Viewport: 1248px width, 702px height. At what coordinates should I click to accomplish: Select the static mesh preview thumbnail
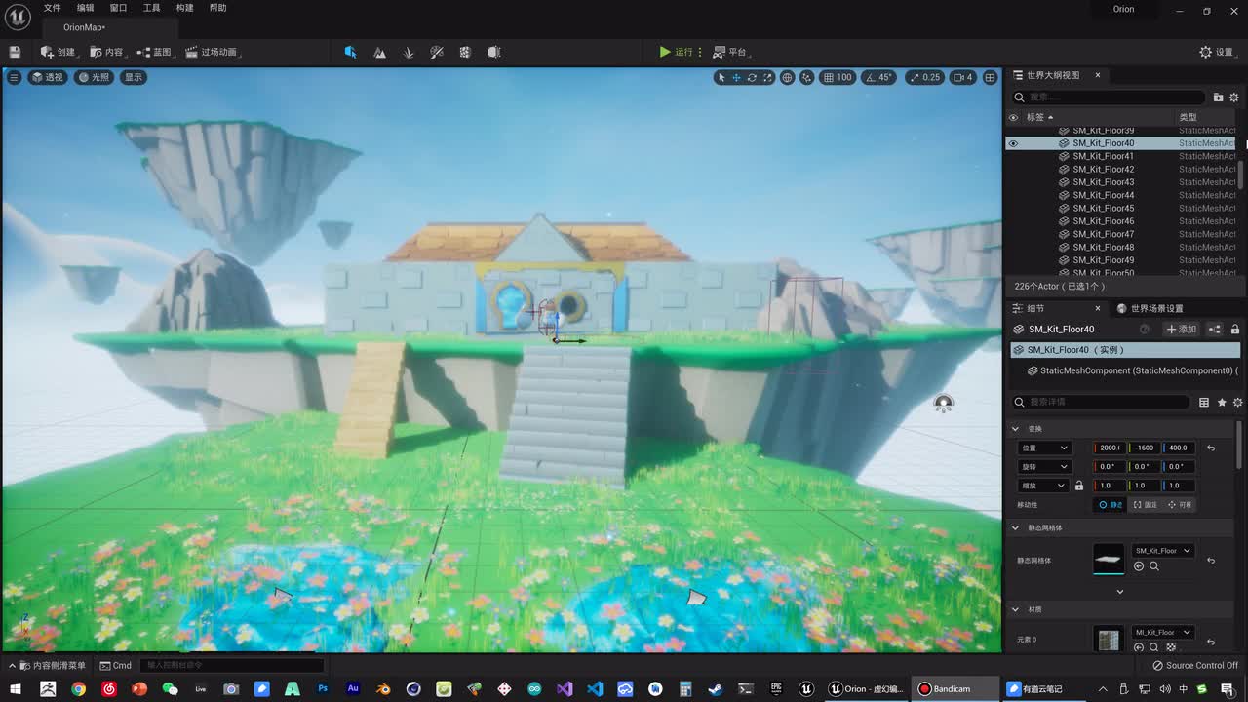[1109, 560]
